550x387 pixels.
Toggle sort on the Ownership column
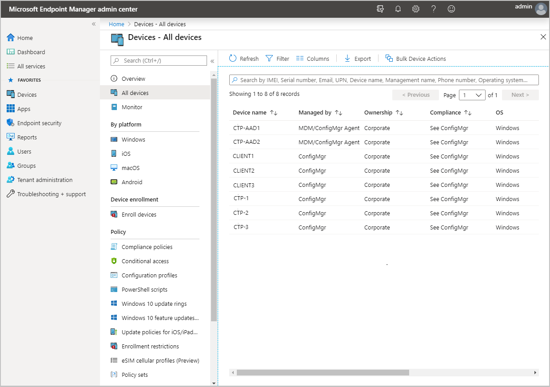pyautogui.click(x=399, y=112)
